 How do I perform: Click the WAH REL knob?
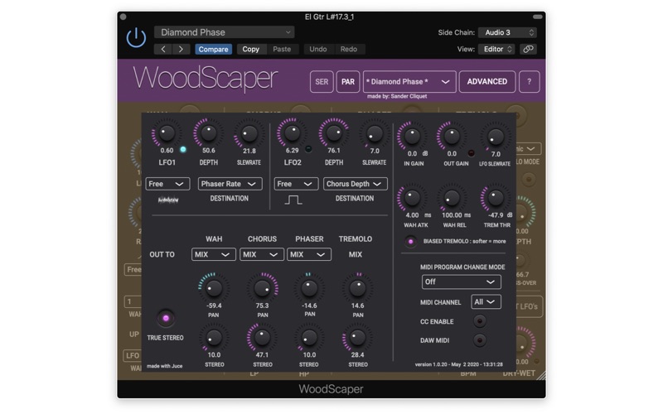point(452,198)
